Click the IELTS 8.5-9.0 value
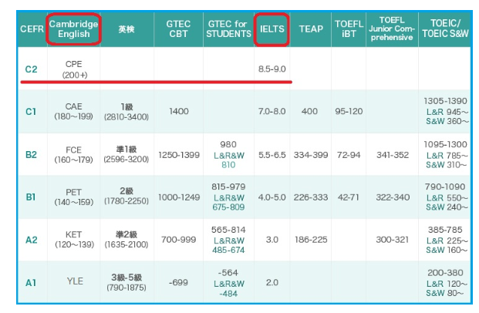479x313 pixels. click(272, 69)
